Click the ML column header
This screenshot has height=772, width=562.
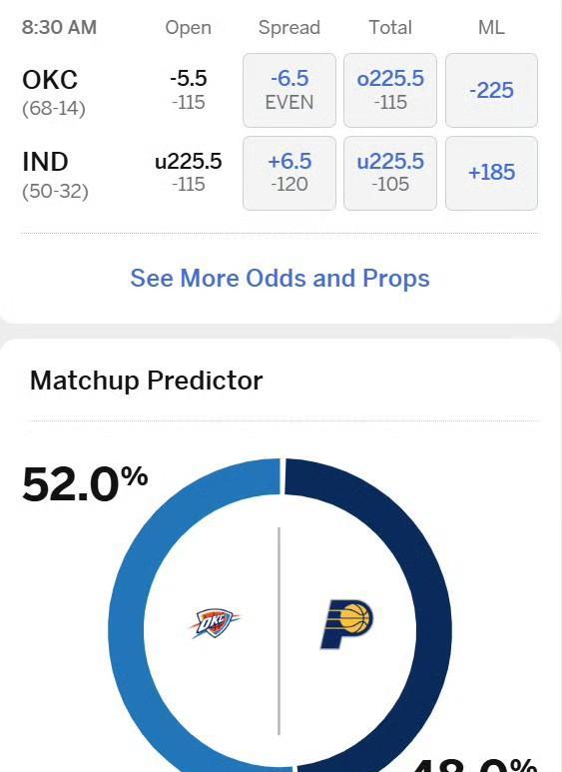pos(492,28)
